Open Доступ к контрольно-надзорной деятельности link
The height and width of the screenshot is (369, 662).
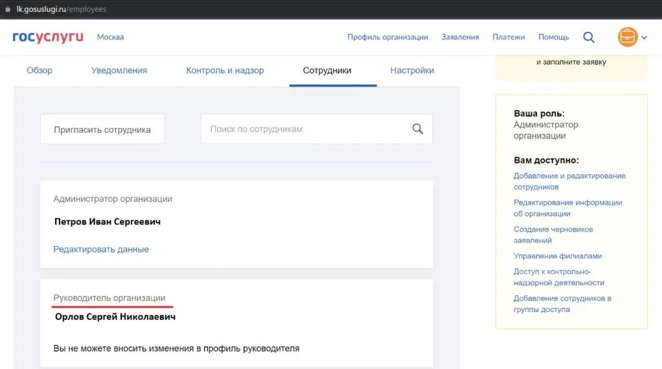point(558,277)
